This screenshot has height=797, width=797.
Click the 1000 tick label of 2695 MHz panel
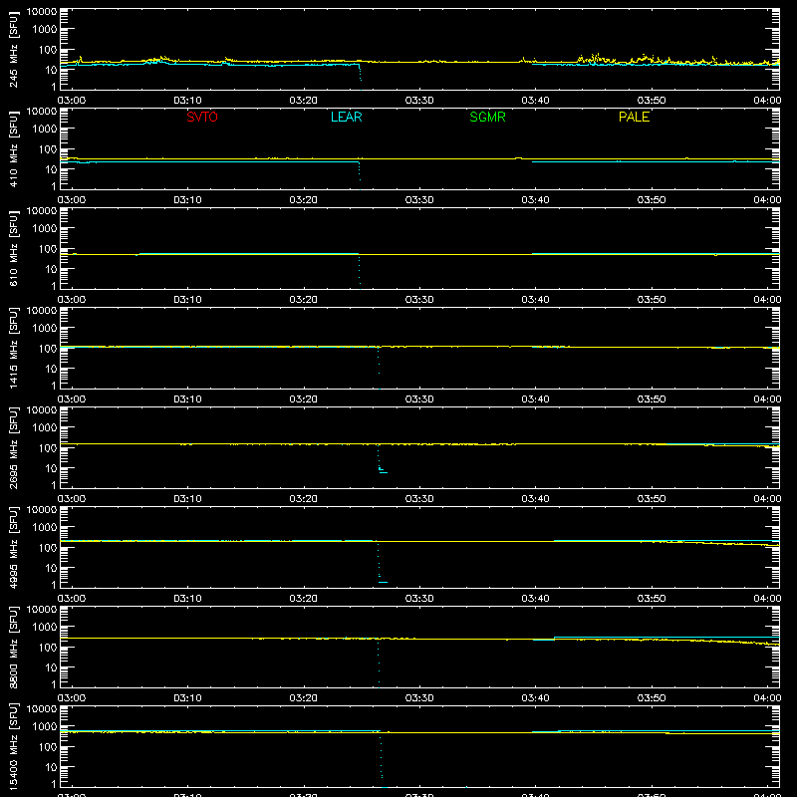[45, 428]
